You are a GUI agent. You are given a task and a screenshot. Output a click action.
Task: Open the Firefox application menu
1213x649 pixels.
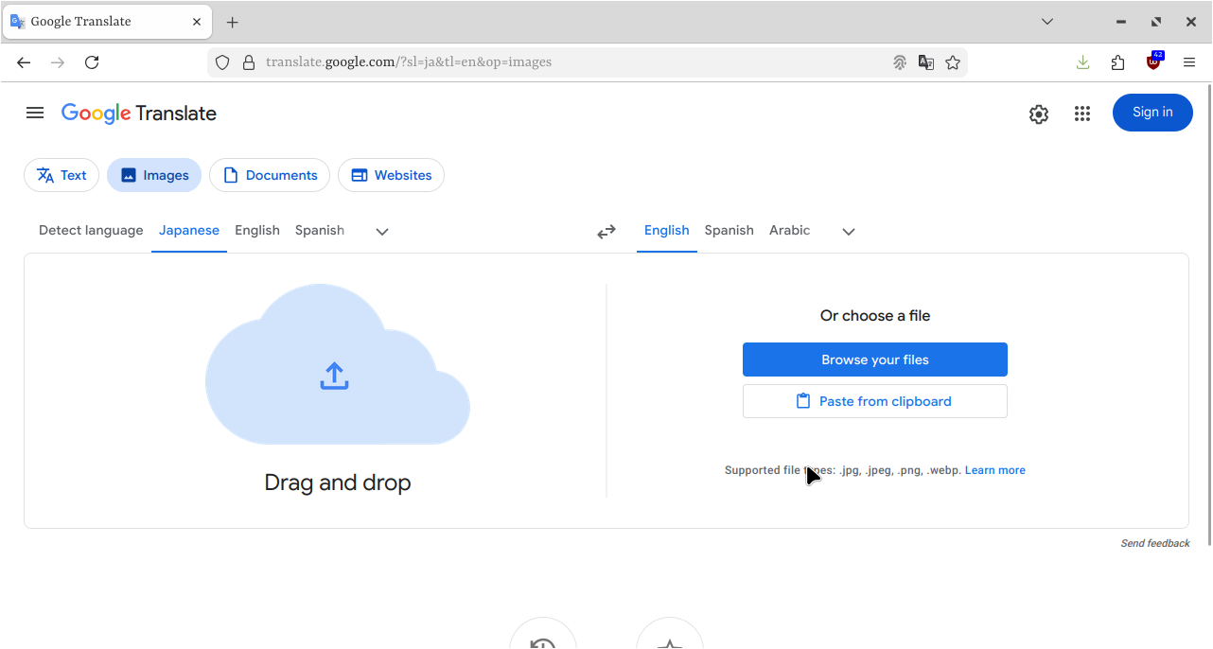pyautogui.click(x=1189, y=62)
